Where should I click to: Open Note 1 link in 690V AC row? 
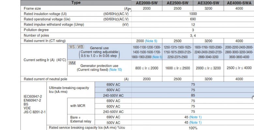tap(195, 117)
